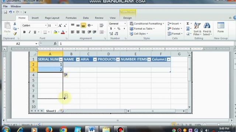The height and width of the screenshot is (132, 236).
Task: Click the Insert cells button
Action: tap(174, 23)
